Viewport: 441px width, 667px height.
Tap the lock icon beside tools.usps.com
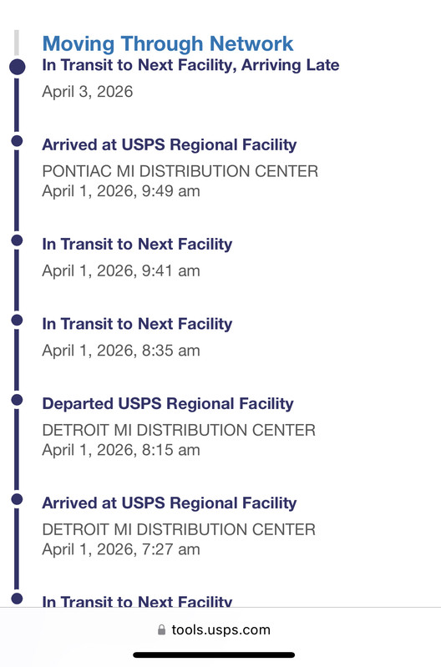click(x=161, y=629)
